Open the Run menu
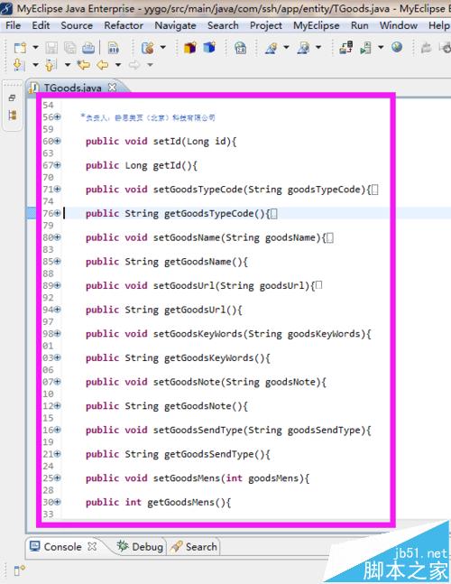Screen dimensions: 451x584 point(360,25)
